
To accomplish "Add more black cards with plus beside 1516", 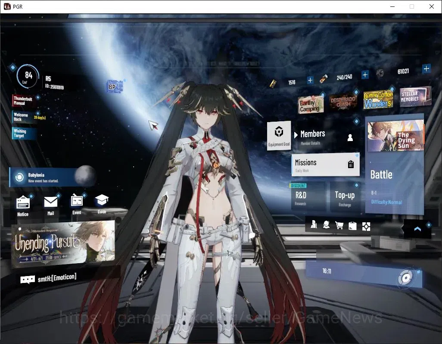I will 310,80.
